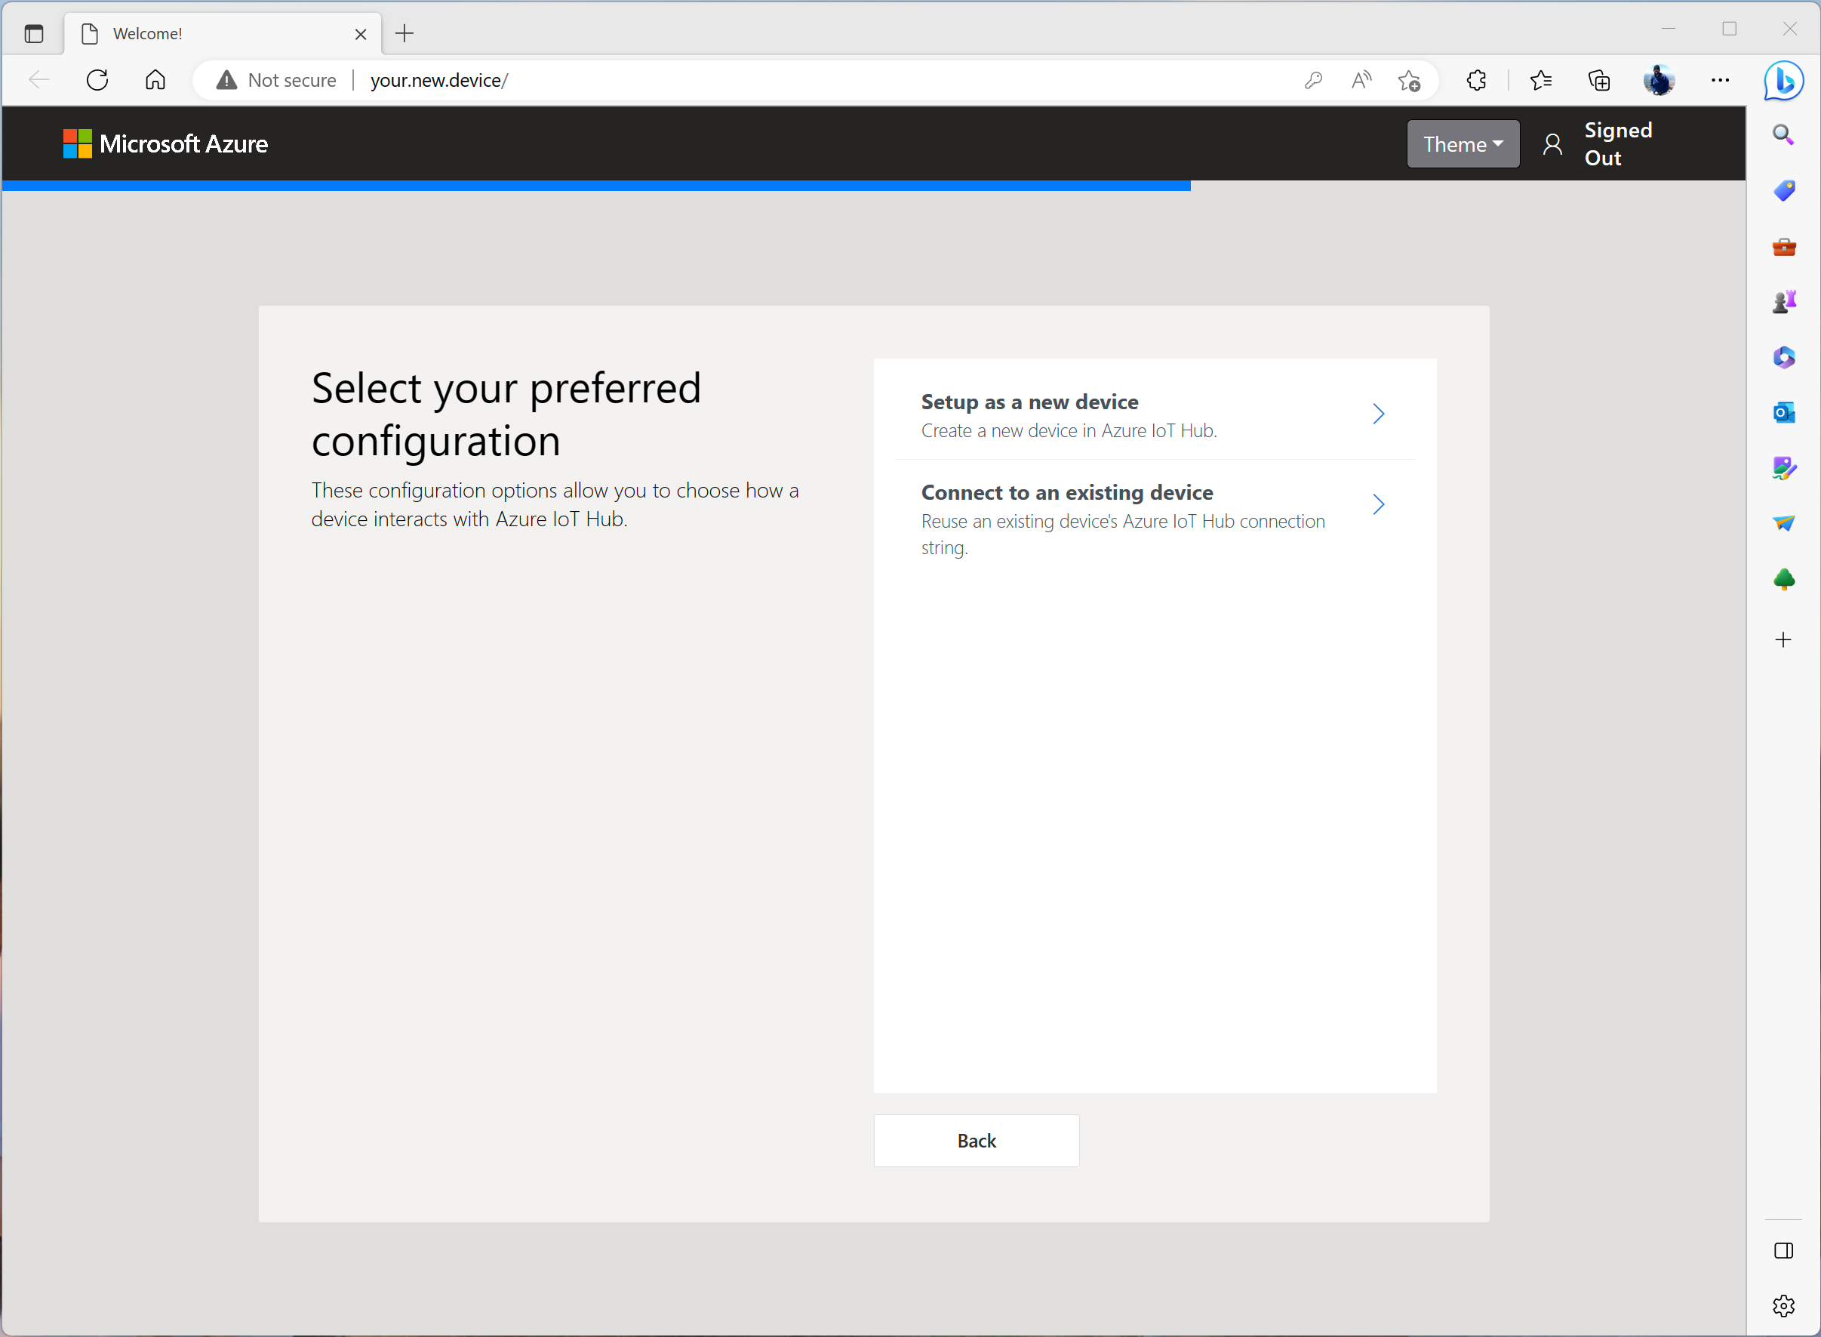Add this page to favorites
This screenshot has width=1821, height=1337.
pyautogui.click(x=1409, y=80)
